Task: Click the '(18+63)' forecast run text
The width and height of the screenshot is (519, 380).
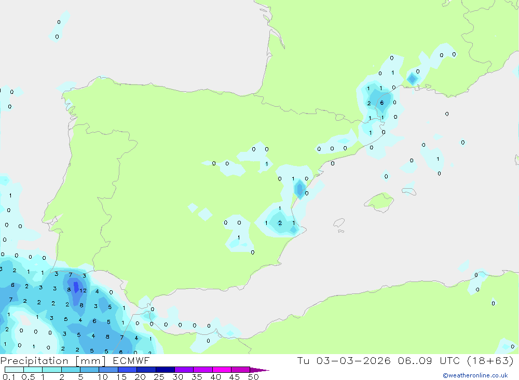Action: click(490, 361)
